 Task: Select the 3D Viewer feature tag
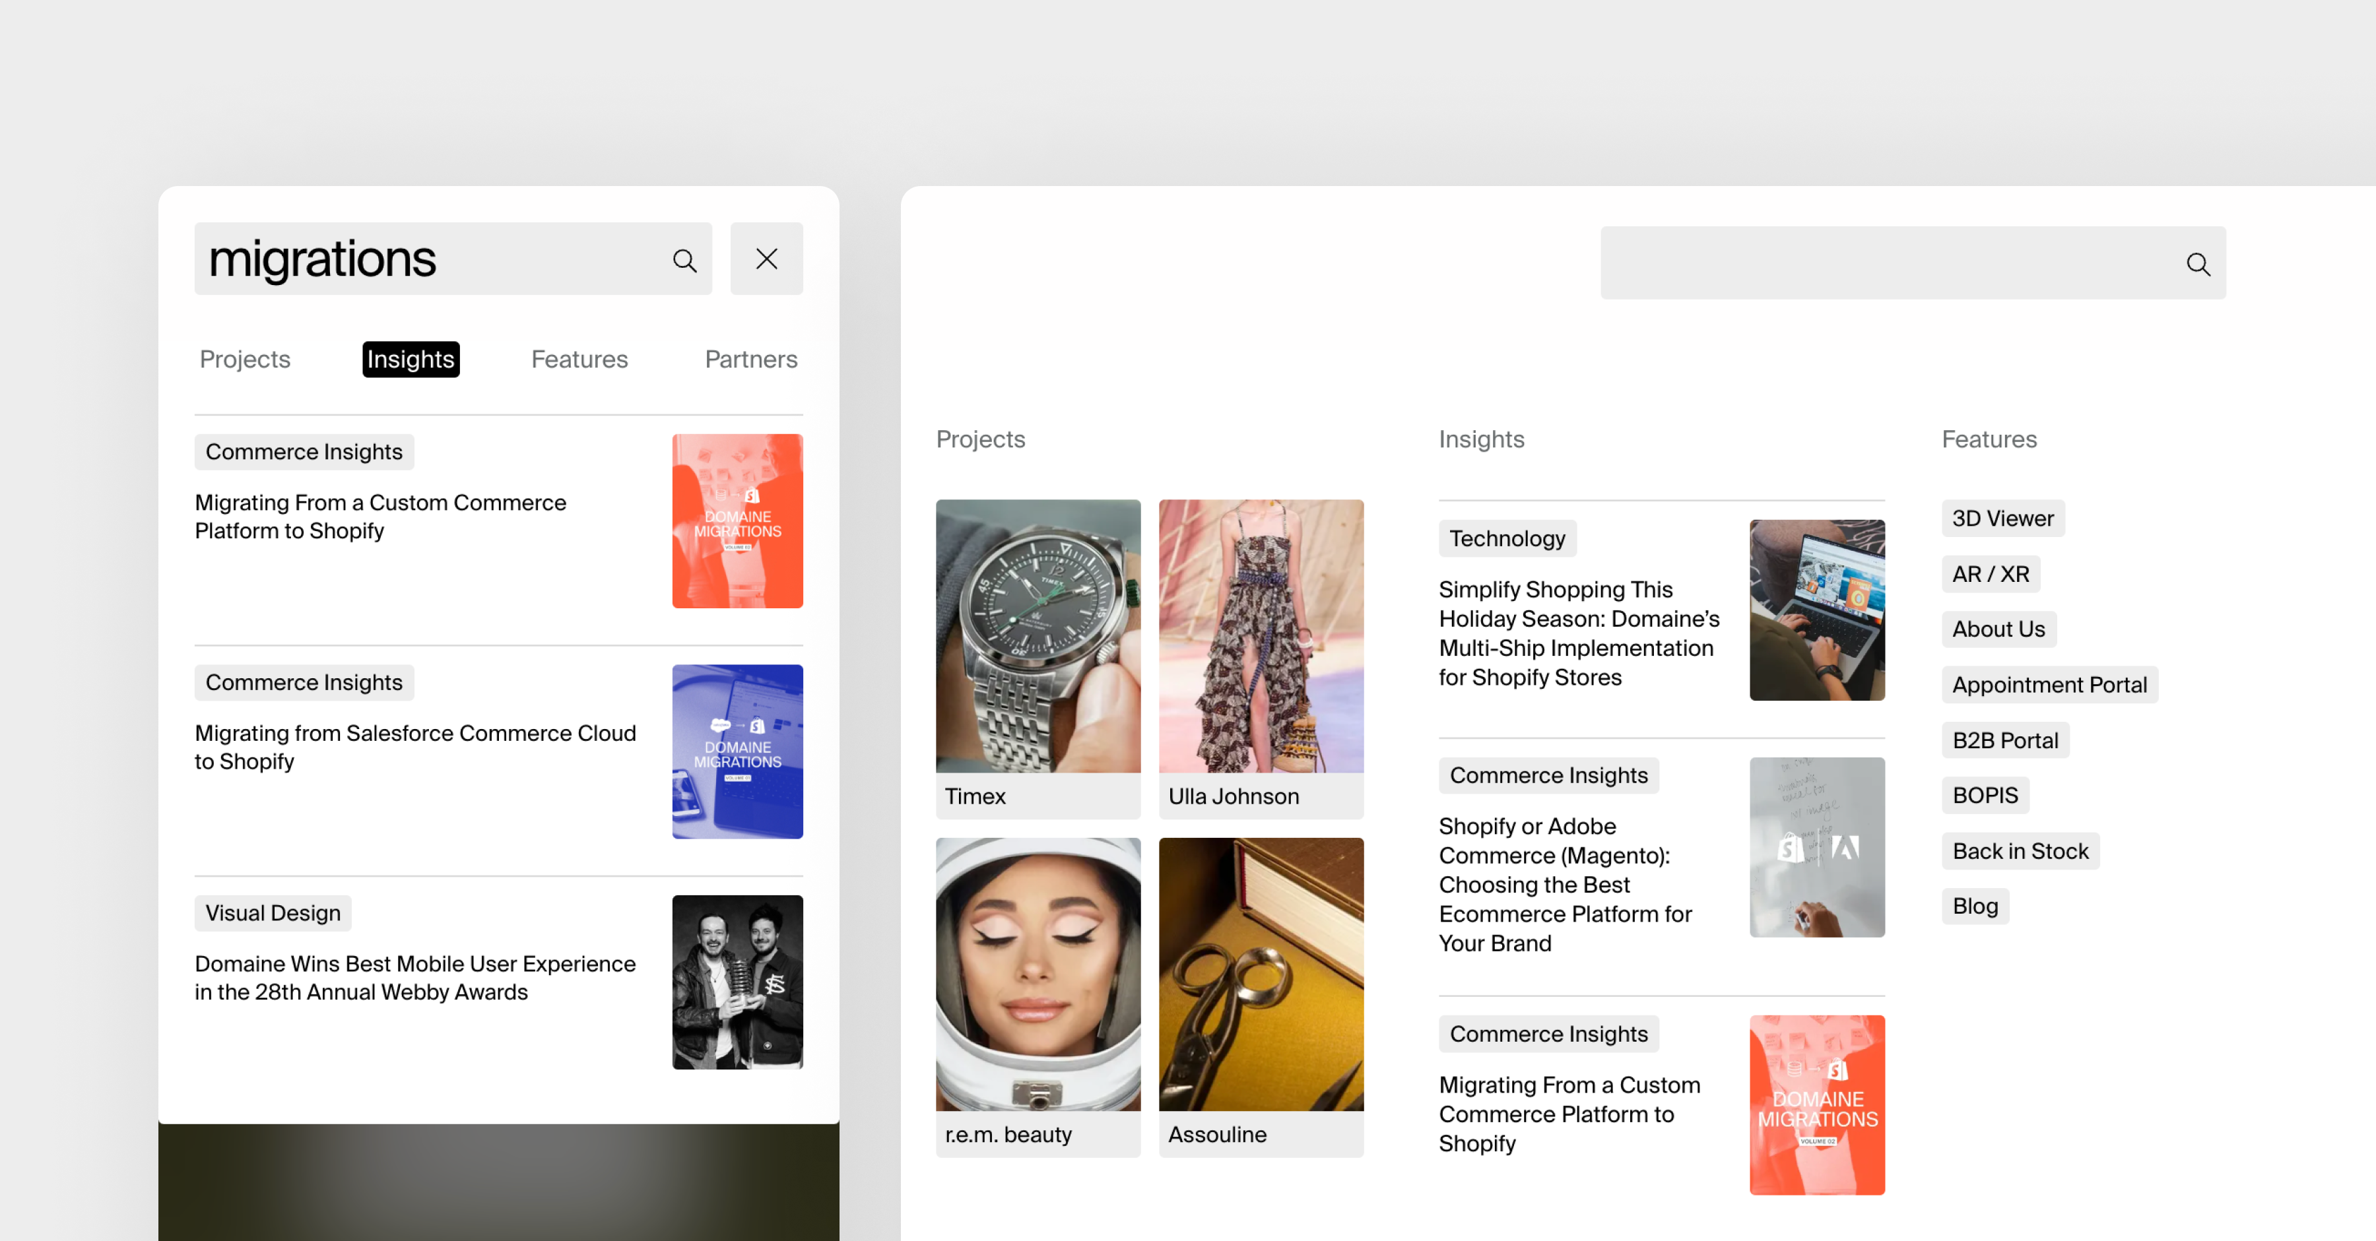click(2002, 518)
